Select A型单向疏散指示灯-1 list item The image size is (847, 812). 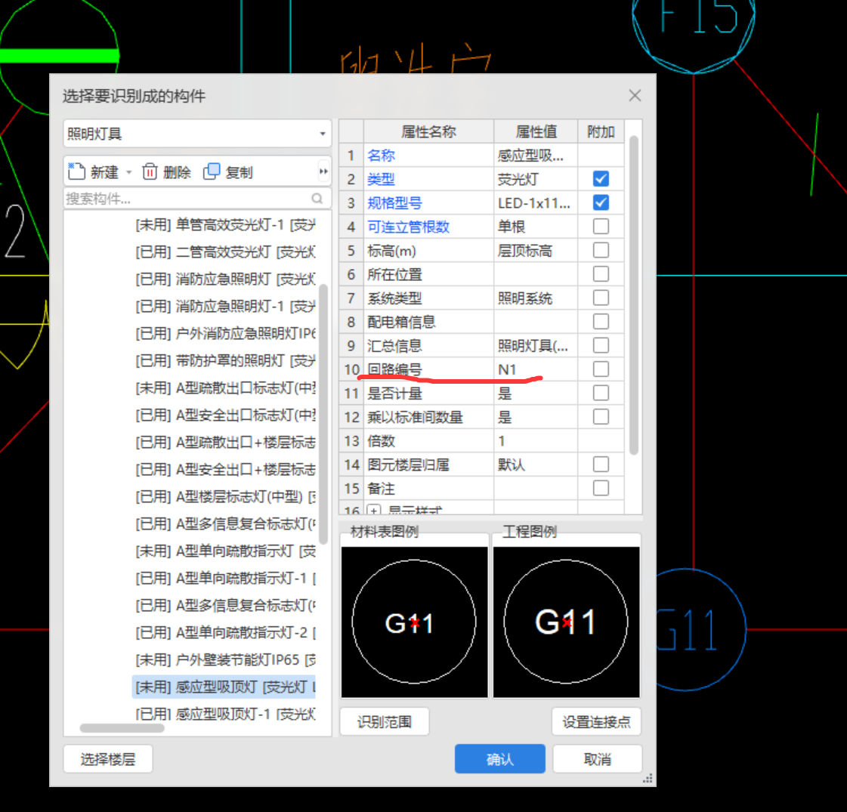pyautogui.click(x=225, y=578)
